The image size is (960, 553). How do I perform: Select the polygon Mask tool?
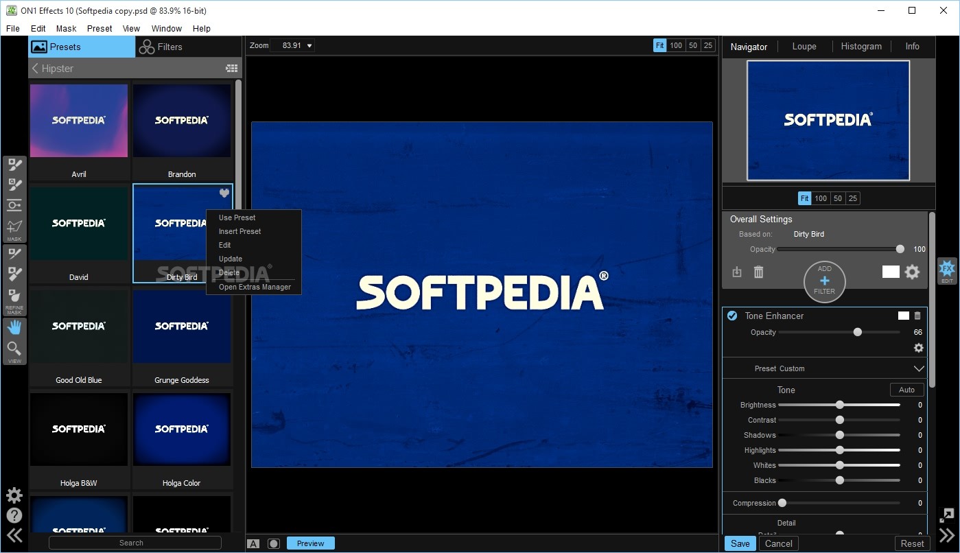(x=14, y=226)
